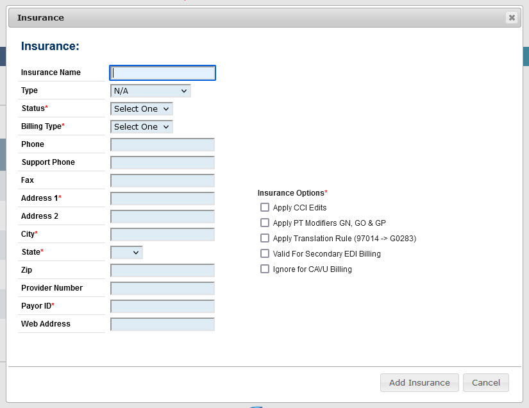Click into the Phone input field
The width and height of the screenshot is (529, 408).
point(163,144)
